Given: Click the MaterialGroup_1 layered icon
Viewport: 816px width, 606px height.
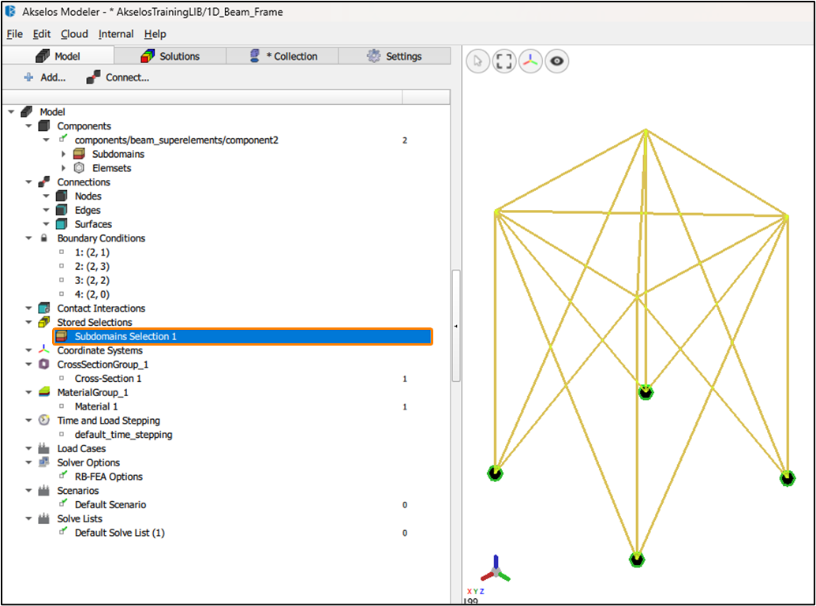Looking at the screenshot, I should [44, 392].
